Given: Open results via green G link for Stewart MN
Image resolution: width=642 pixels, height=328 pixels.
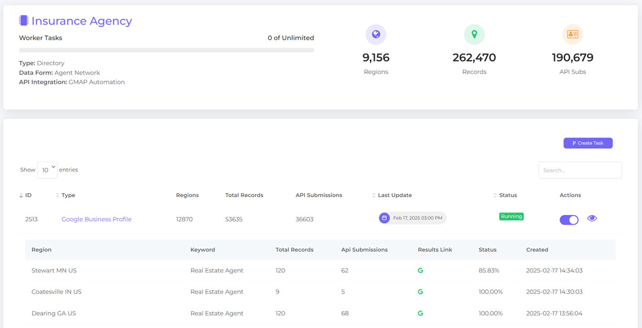Looking at the screenshot, I should (x=421, y=270).
